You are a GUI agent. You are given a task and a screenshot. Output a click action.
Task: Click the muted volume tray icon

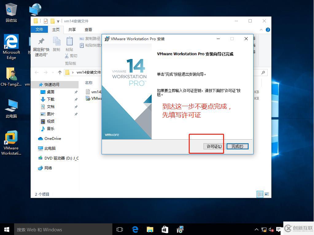tap(271, 229)
